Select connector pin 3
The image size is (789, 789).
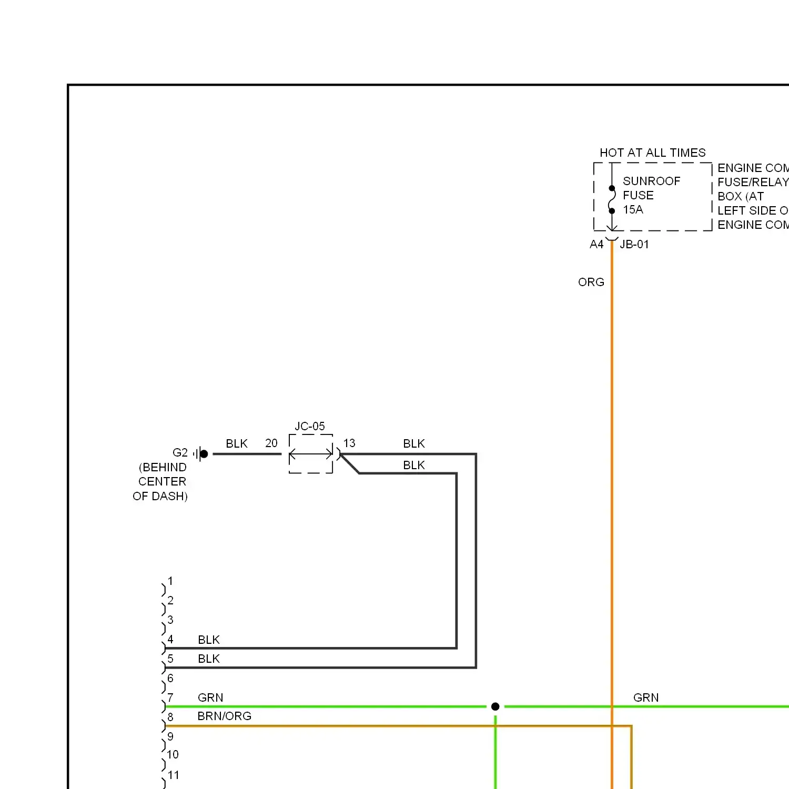(170, 620)
